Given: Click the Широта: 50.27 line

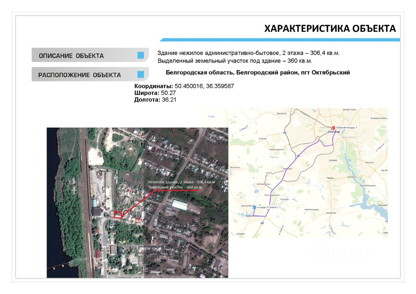Looking at the screenshot, I should [x=155, y=93].
